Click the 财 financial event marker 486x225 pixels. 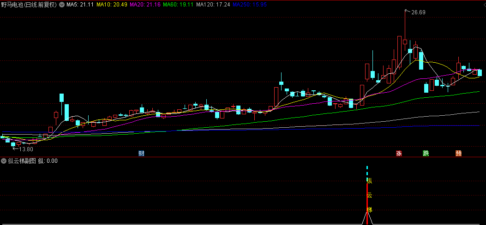(x=141, y=154)
